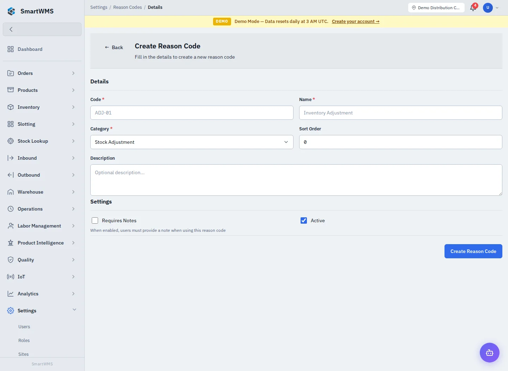This screenshot has width=508, height=371.
Task: Open the chatbot assistant button
Action: click(490, 353)
